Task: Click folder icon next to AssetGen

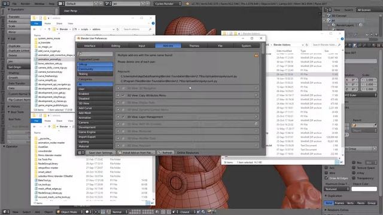Action: point(36,147)
